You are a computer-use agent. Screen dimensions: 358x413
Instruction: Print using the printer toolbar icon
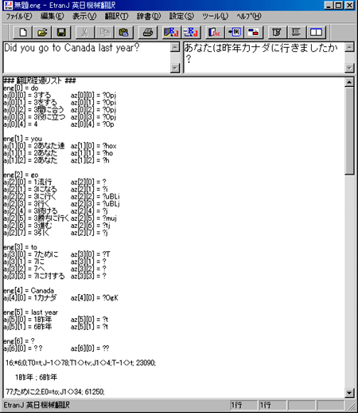point(148,33)
